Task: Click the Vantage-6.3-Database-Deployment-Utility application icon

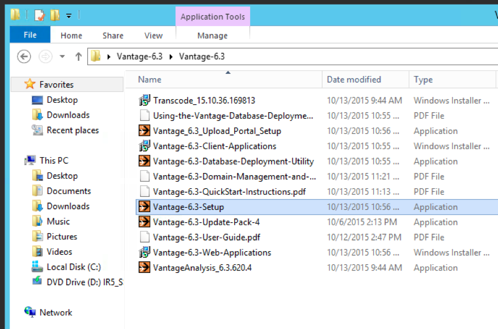Action: coord(145,161)
